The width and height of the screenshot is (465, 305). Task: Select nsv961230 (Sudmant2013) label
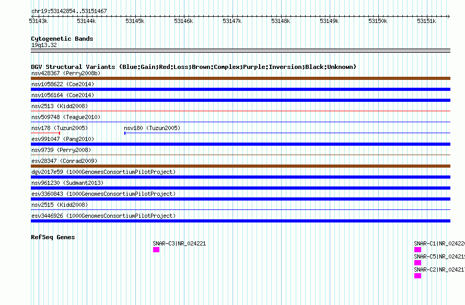click(x=67, y=183)
